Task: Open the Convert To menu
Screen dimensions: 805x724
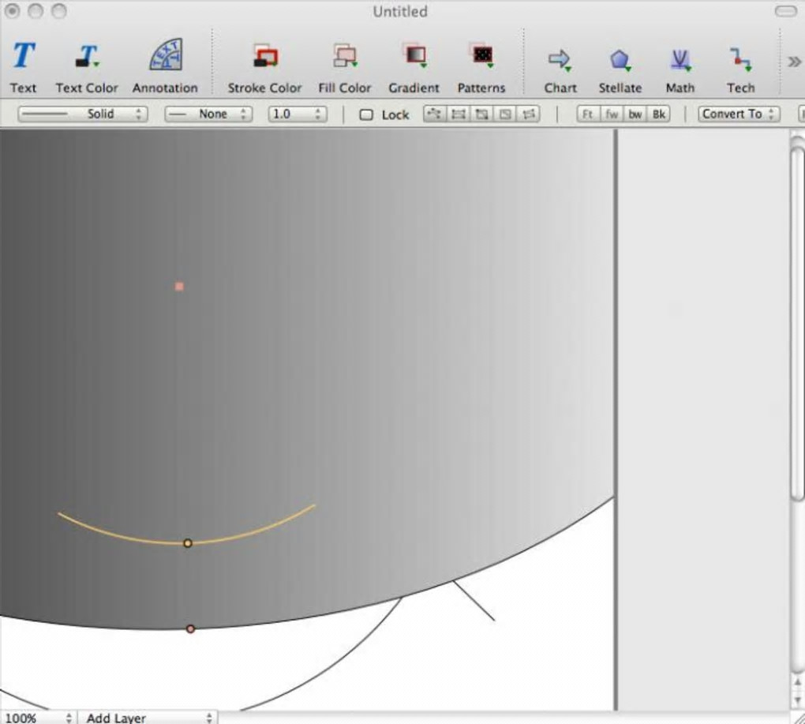Action: click(x=739, y=114)
